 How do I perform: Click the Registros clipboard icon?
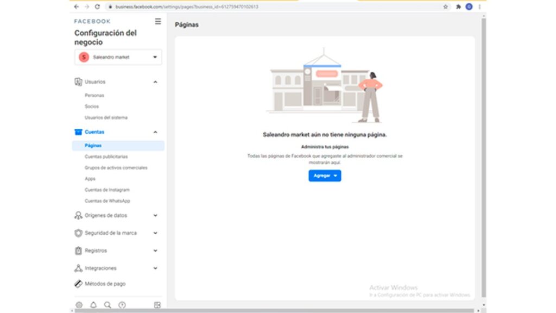tap(78, 251)
